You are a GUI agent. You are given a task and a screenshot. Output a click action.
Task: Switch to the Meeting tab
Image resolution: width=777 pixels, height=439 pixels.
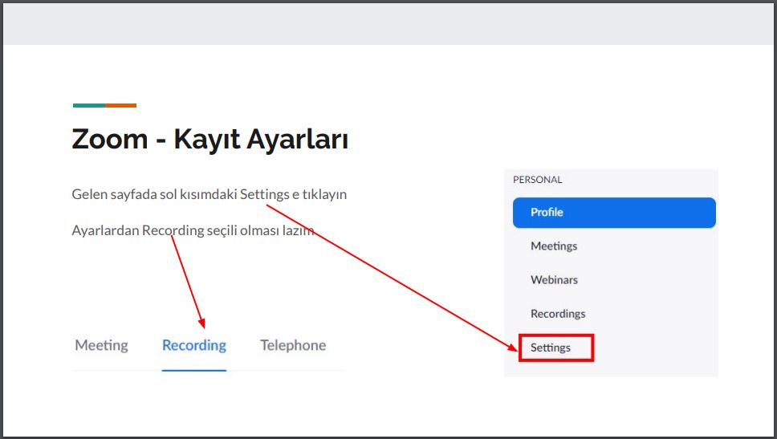[x=101, y=345]
